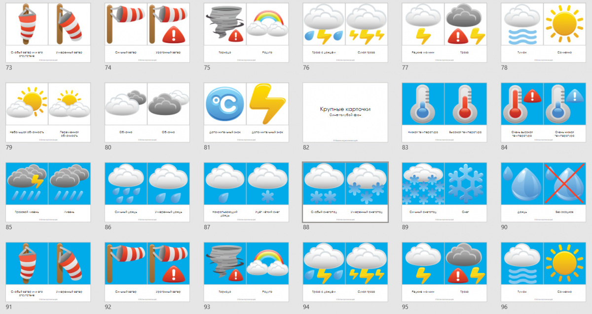Select slide 75 tornado and rainbow, white background
592x314 pixels.
246,32
